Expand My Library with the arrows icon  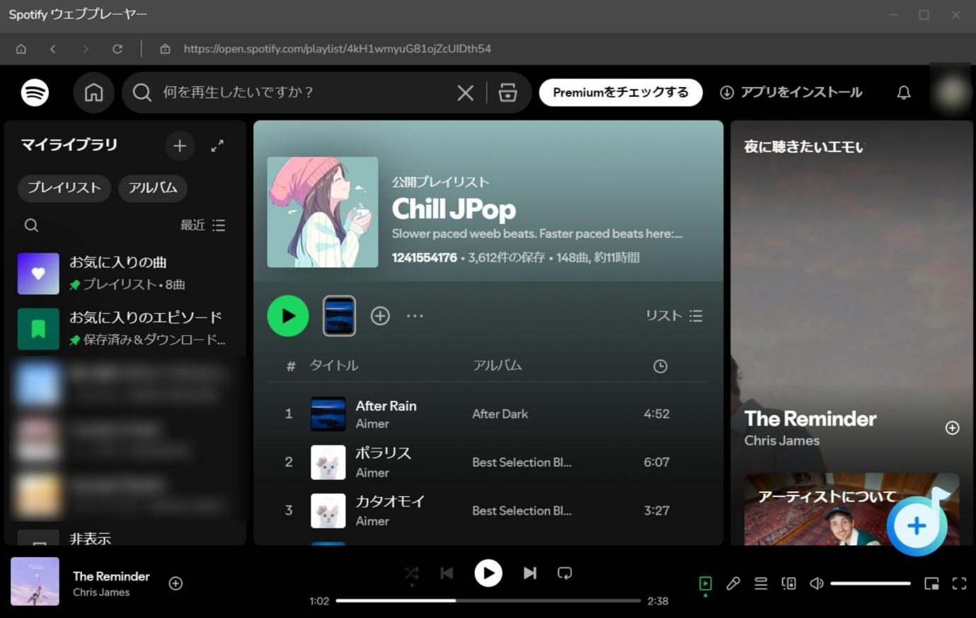[217, 146]
